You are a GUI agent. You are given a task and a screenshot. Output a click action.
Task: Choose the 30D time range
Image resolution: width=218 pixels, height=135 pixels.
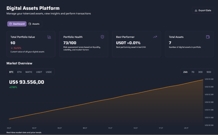pos(201,72)
